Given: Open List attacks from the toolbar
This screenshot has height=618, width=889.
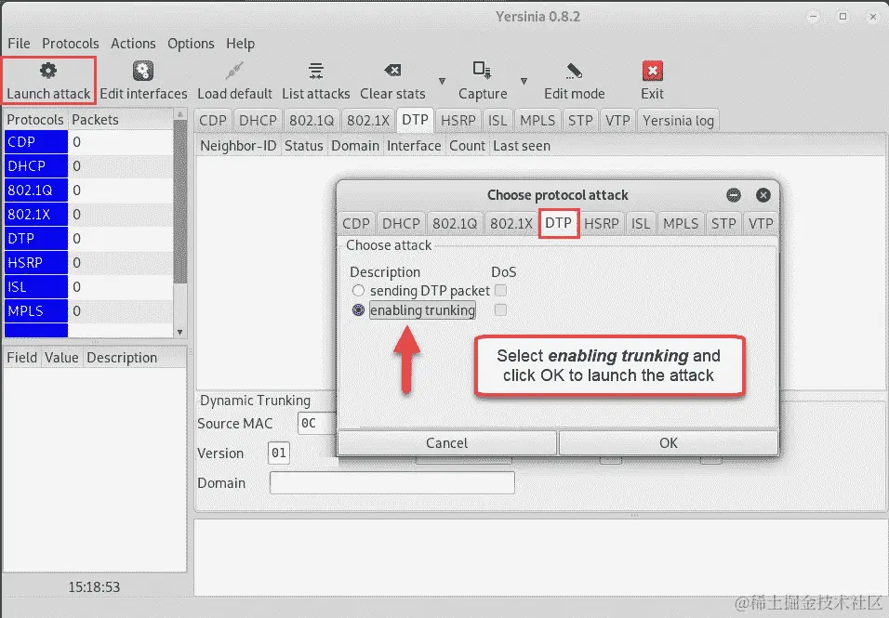Looking at the screenshot, I should 316,81.
